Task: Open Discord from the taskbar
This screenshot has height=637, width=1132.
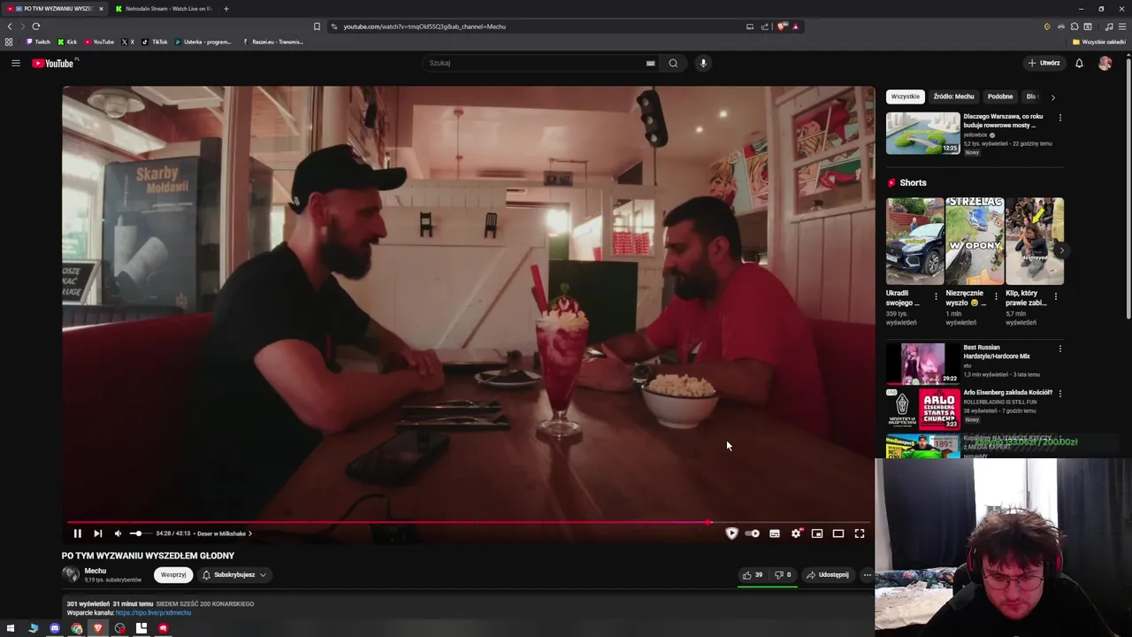Action: point(55,628)
